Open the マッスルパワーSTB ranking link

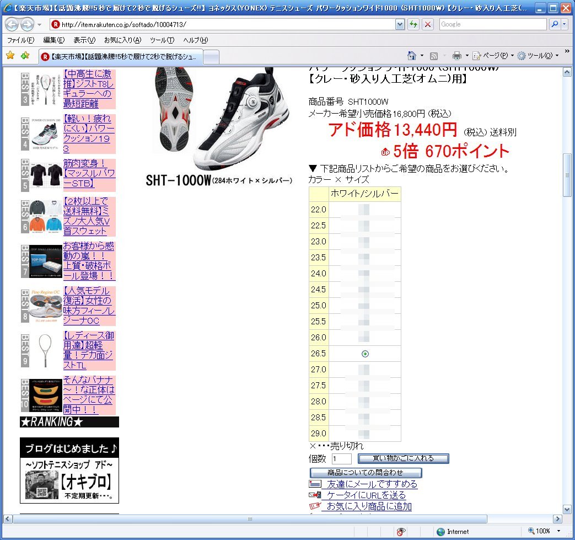[x=89, y=173]
